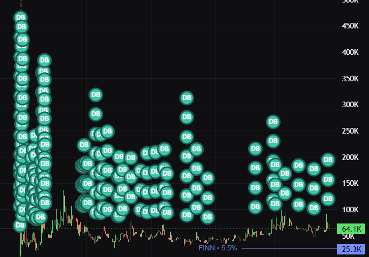Select the highest DB marker in the far-right column near 200K
Viewport: 369px width, 257px height.
328,160
